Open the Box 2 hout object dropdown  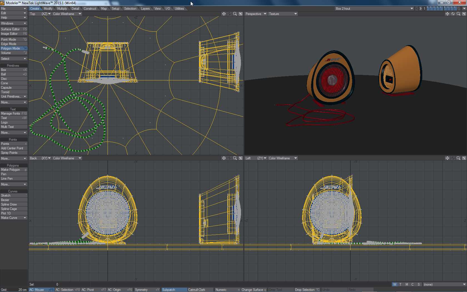click(374, 9)
